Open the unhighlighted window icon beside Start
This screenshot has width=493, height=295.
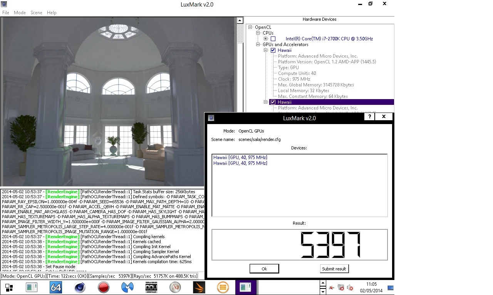click(x=32, y=287)
